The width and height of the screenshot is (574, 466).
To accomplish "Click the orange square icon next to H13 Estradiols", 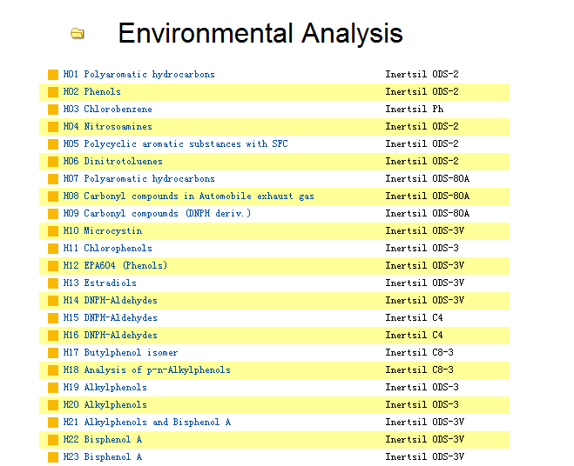I will click(x=53, y=283).
